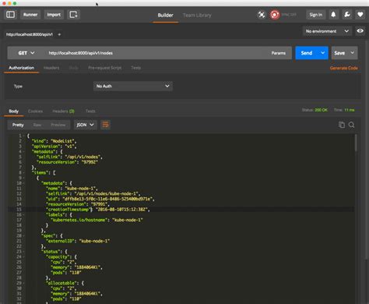Select the localhost:8000/api/v1 request tab
Screen dimensions: 369x304
(x=30, y=34)
